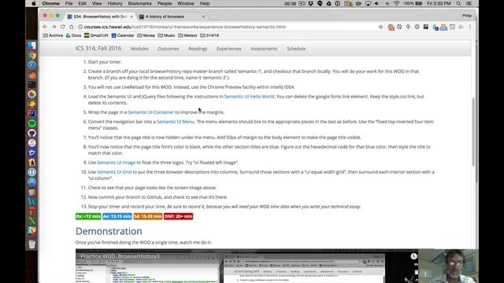
Task: Click the Philip profile button
Action: pyautogui.click(x=466, y=16)
